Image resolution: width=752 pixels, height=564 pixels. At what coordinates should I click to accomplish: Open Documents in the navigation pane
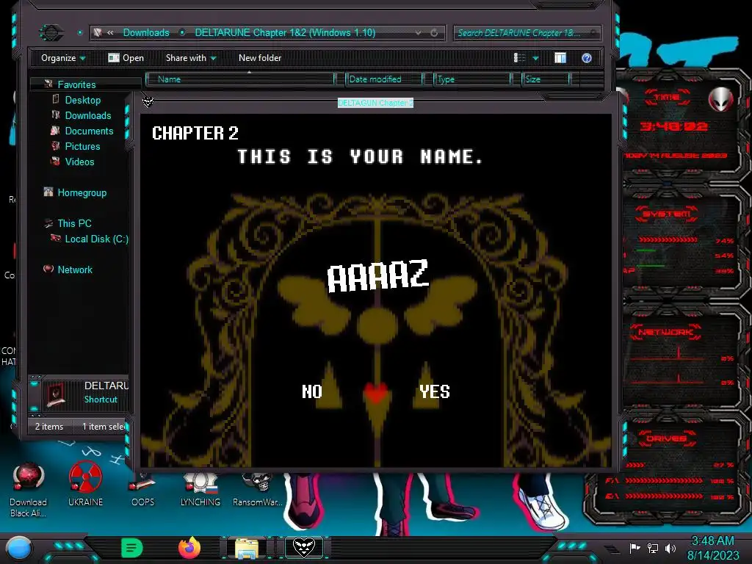coord(89,131)
